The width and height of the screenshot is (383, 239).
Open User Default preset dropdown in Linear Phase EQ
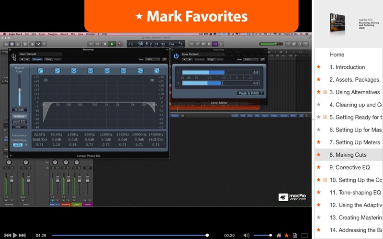(x=40, y=54)
